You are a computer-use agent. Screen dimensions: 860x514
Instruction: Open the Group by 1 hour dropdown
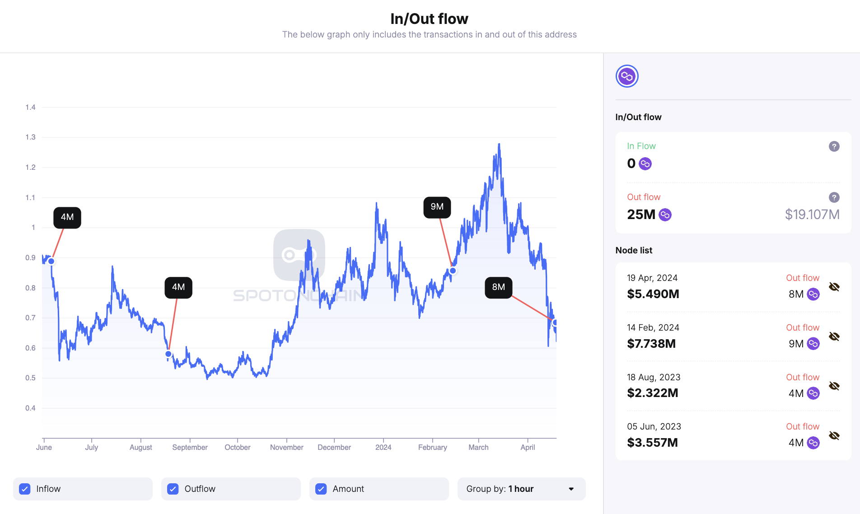pos(521,489)
